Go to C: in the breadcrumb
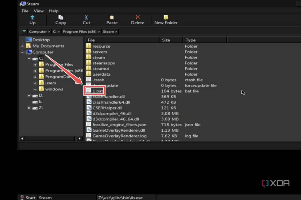The height and width of the screenshot is (200, 301). [56, 32]
